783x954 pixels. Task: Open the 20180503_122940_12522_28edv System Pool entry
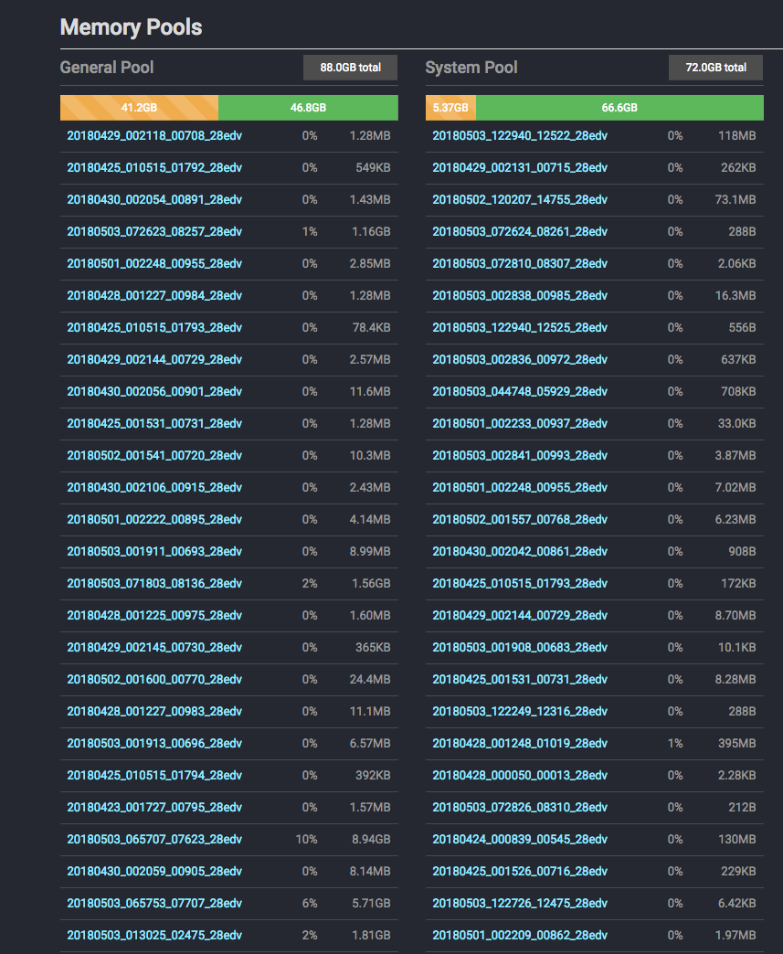click(x=516, y=135)
